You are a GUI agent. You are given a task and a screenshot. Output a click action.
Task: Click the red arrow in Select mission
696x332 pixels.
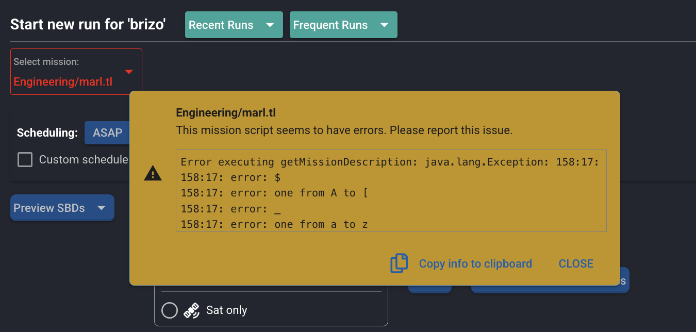[129, 72]
